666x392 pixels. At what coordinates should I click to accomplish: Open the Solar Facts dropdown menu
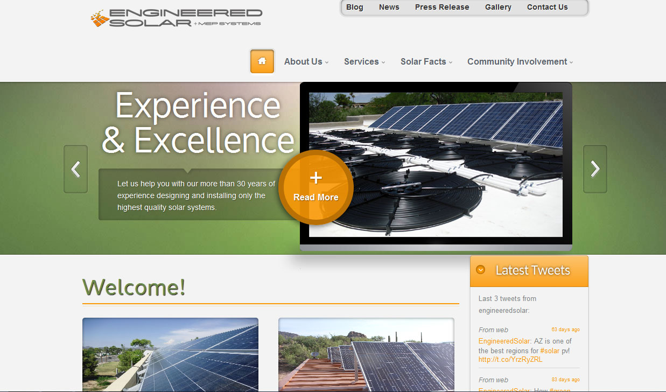tap(426, 61)
